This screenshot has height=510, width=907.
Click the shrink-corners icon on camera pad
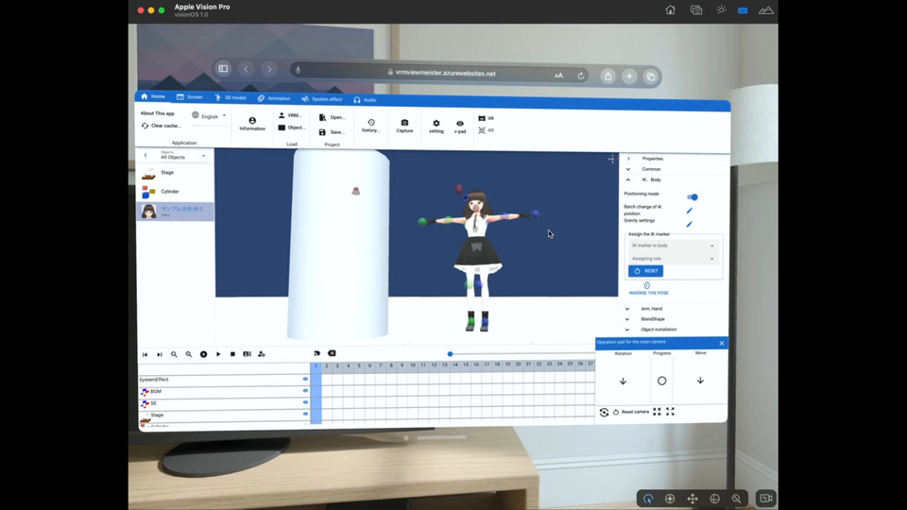658,412
